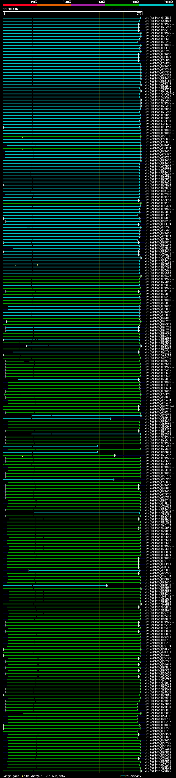
Task: Open hit UniRef100_C0LGH2
Action: 158,482
